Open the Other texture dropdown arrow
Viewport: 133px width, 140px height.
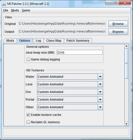[100, 107]
